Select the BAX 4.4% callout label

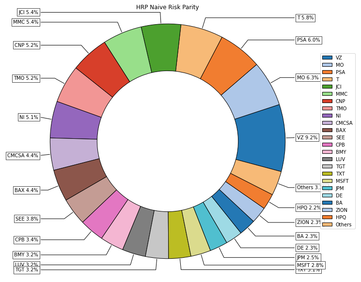[x=26, y=190]
